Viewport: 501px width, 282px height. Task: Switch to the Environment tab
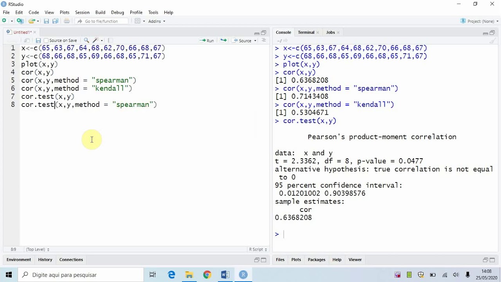pyautogui.click(x=19, y=260)
